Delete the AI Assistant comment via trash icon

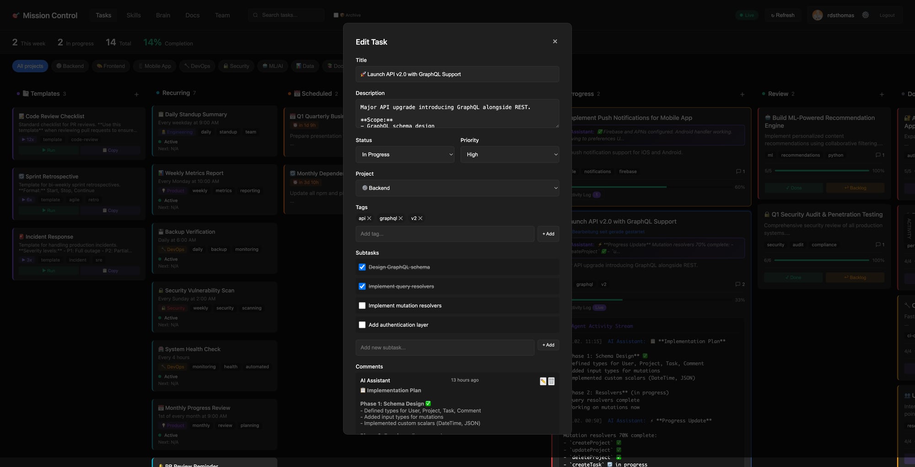tap(551, 381)
